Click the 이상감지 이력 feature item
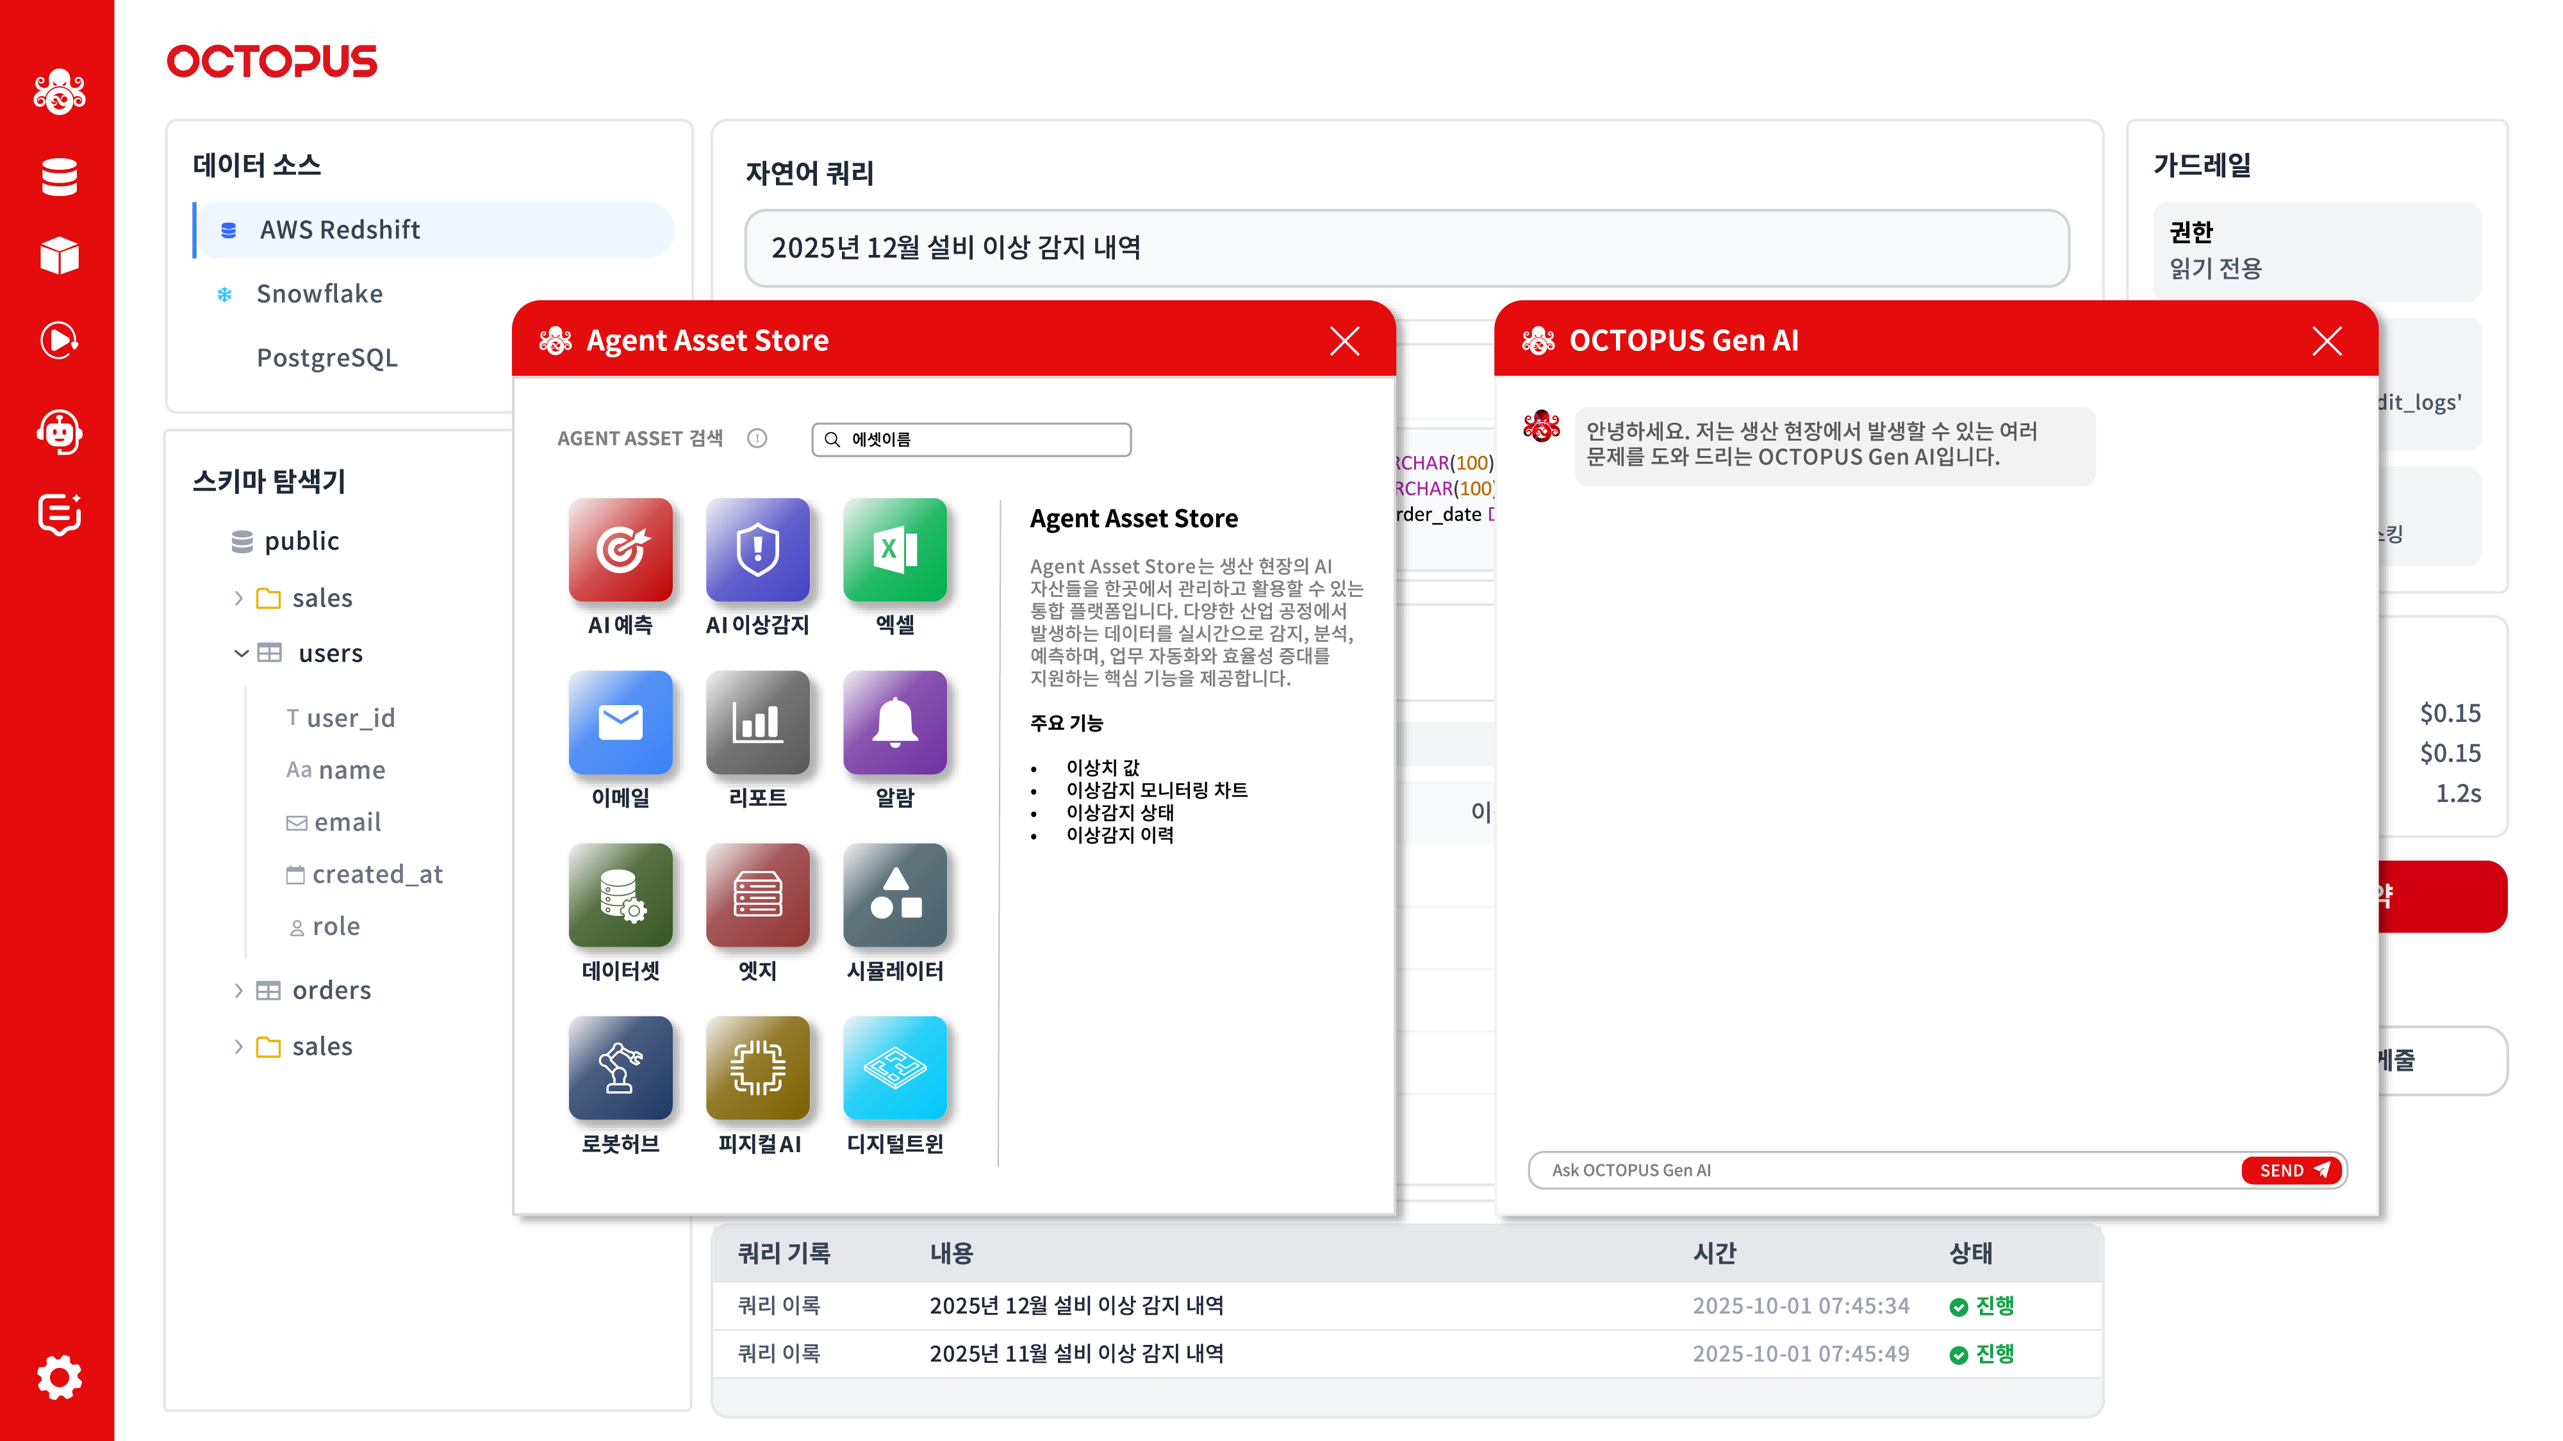Image resolution: width=2563 pixels, height=1441 pixels. 1119,835
